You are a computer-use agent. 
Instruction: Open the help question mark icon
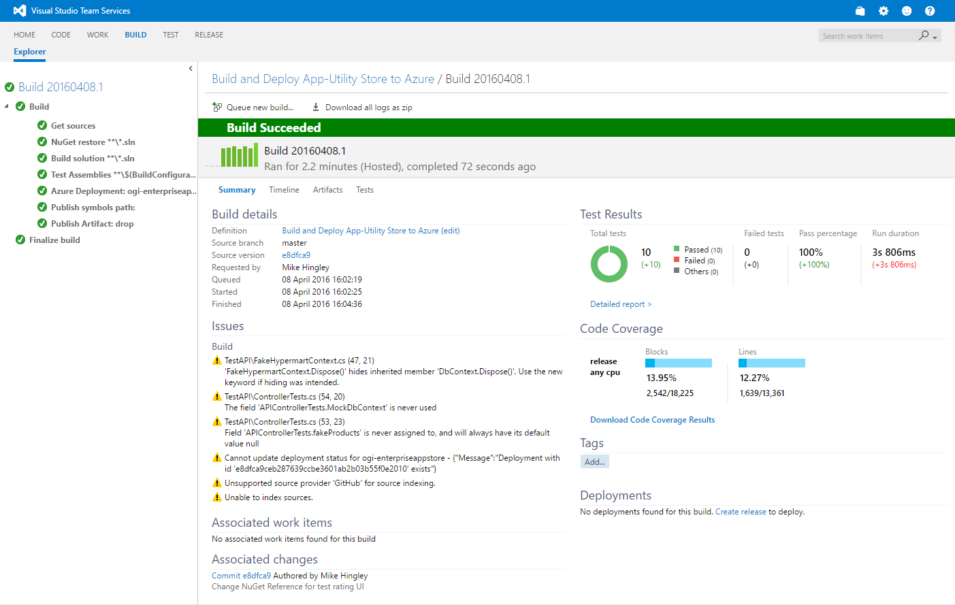[930, 11]
